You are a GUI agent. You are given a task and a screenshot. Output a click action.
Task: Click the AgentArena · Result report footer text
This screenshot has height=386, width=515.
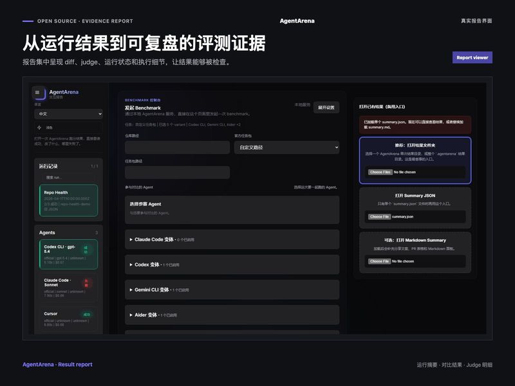[57, 364]
